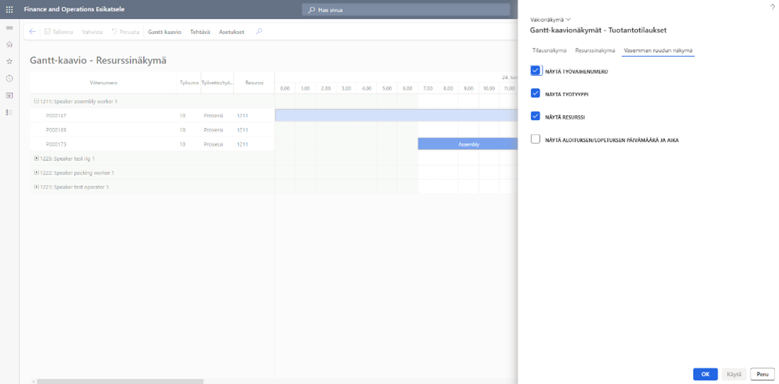The width and height of the screenshot is (779, 384).
Task: Enable Näytä aloituksen/lopetuksen päivämäärä ja aika
Action: coord(535,139)
